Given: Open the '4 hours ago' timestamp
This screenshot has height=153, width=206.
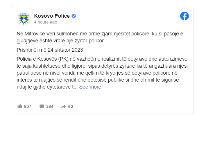Looking at the screenshot, I should coord(45,22).
